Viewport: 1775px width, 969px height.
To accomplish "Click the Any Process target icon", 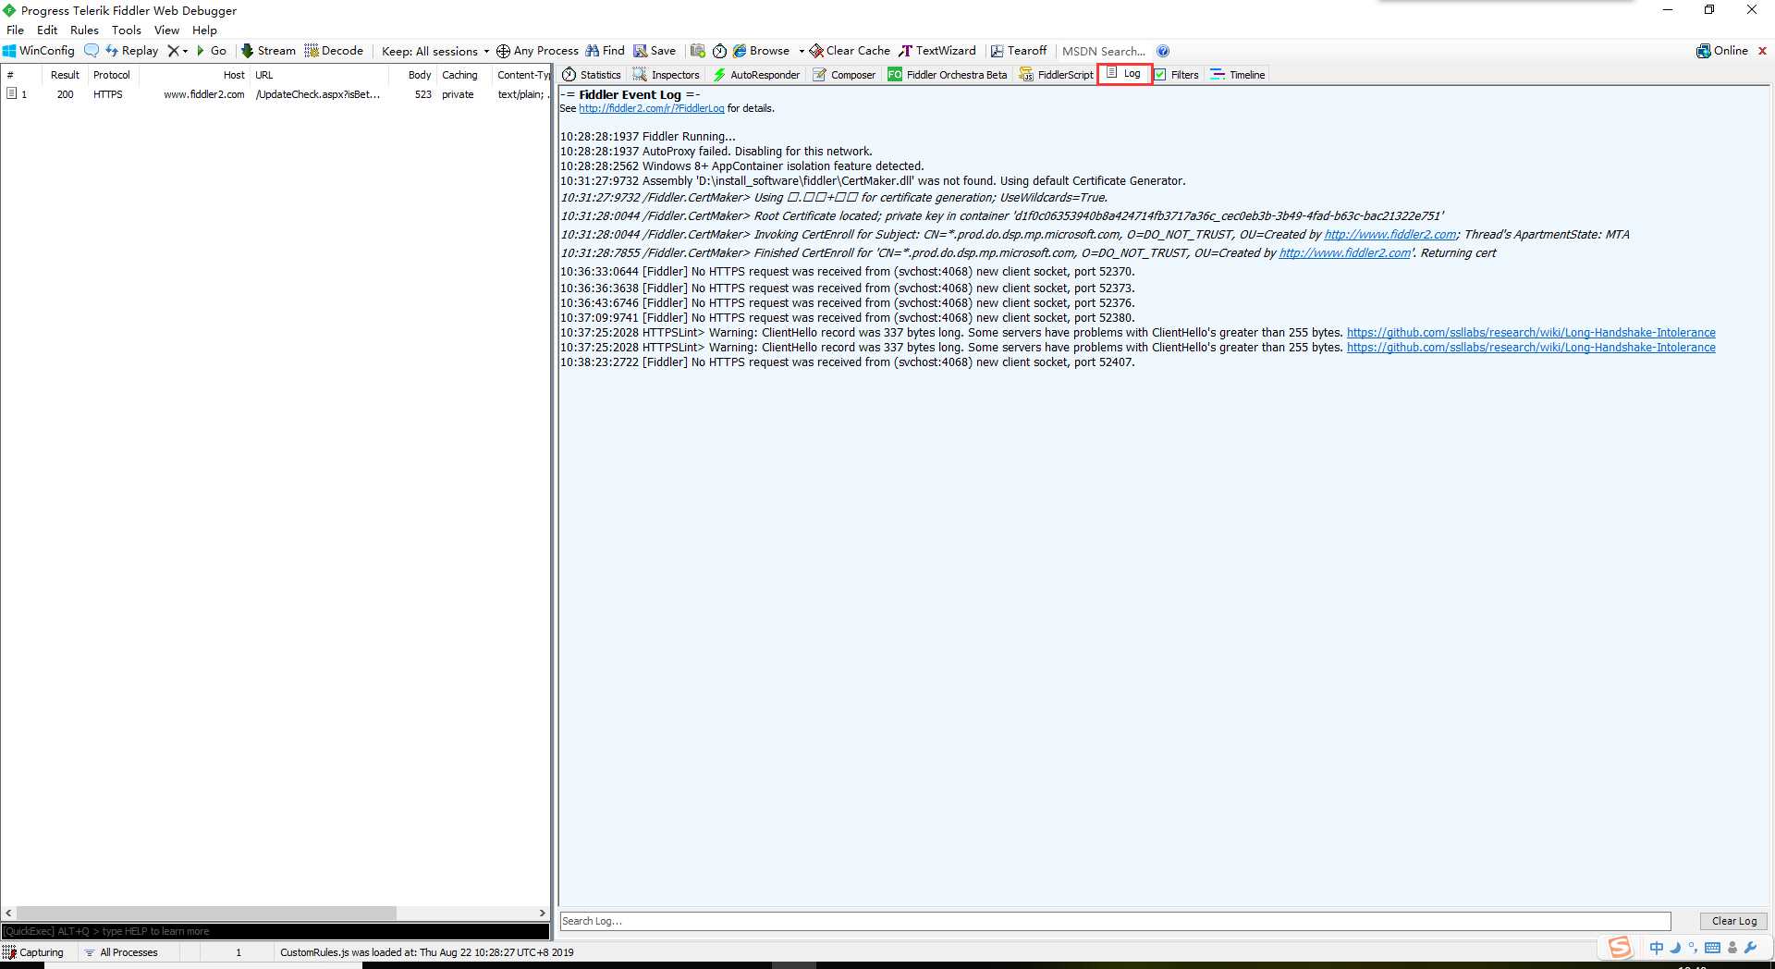I will click(537, 51).
